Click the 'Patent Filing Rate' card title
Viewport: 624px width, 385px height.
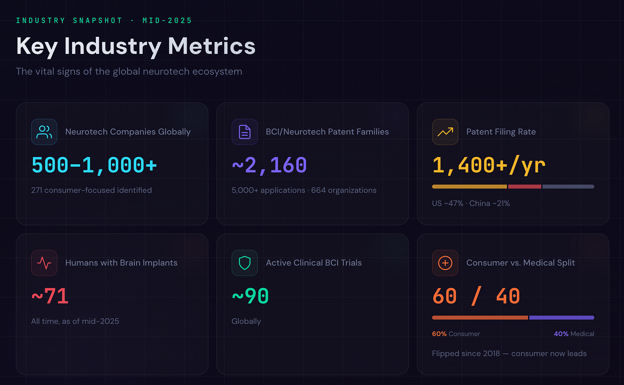(x=501, y=132)
